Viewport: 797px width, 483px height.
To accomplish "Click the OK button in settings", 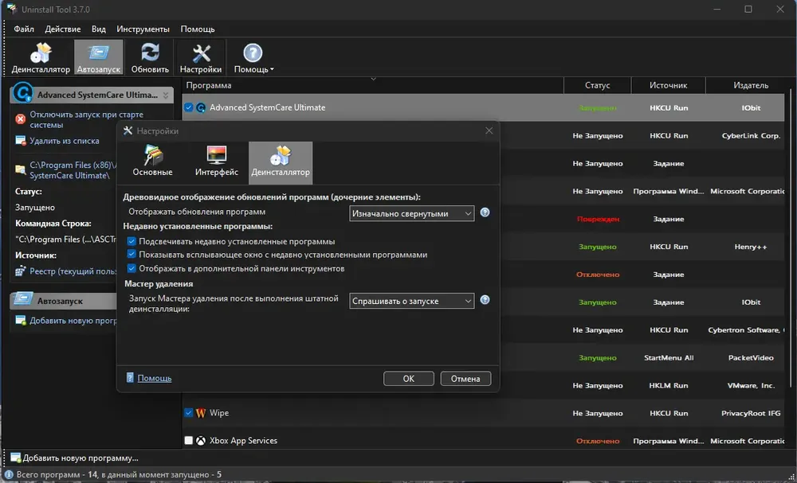I will click(409, 379).
